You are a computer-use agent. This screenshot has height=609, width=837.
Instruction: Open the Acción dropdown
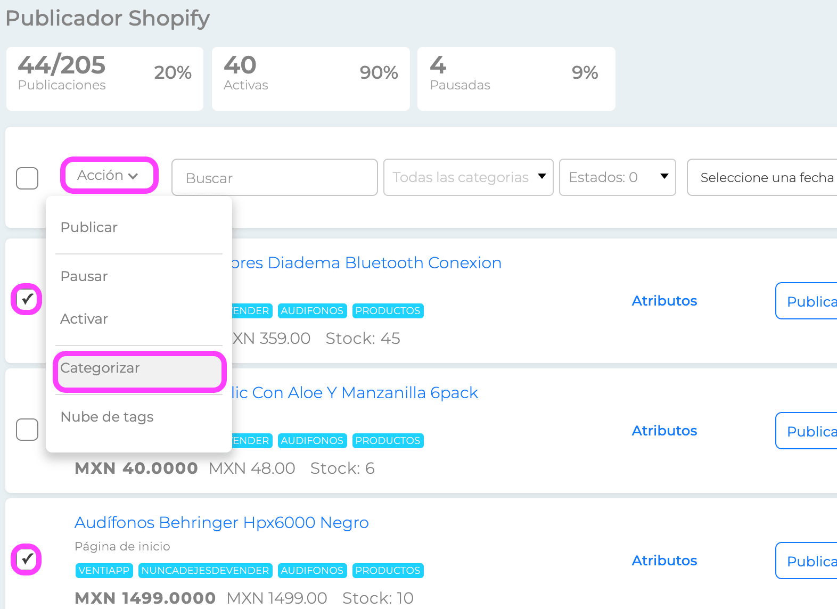coord(109,175)
